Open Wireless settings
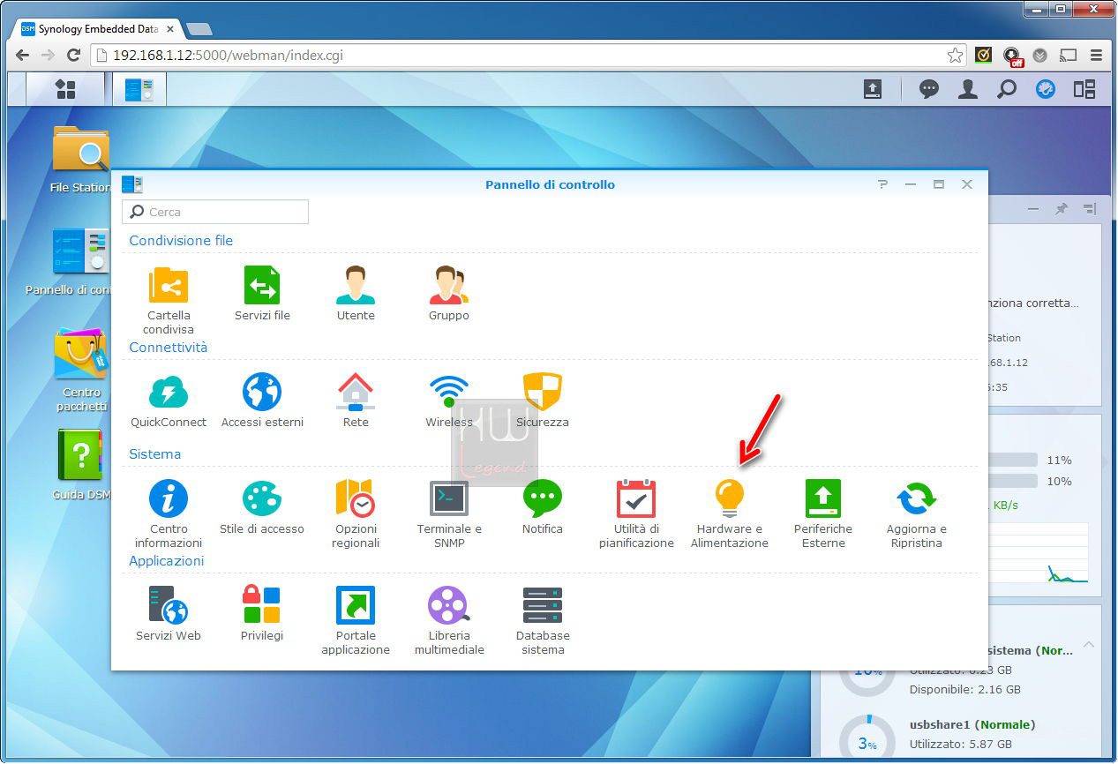This screenshot has width=1118, height=764. click(x=449, y=401)
